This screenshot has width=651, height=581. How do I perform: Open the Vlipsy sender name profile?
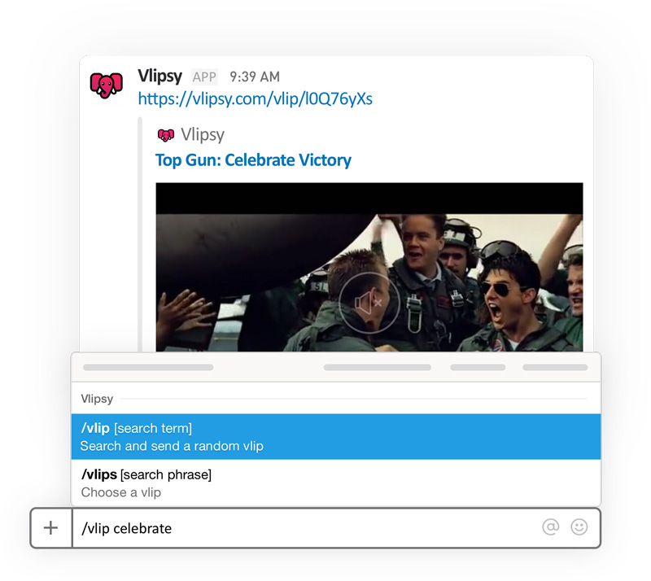point(162,76)
